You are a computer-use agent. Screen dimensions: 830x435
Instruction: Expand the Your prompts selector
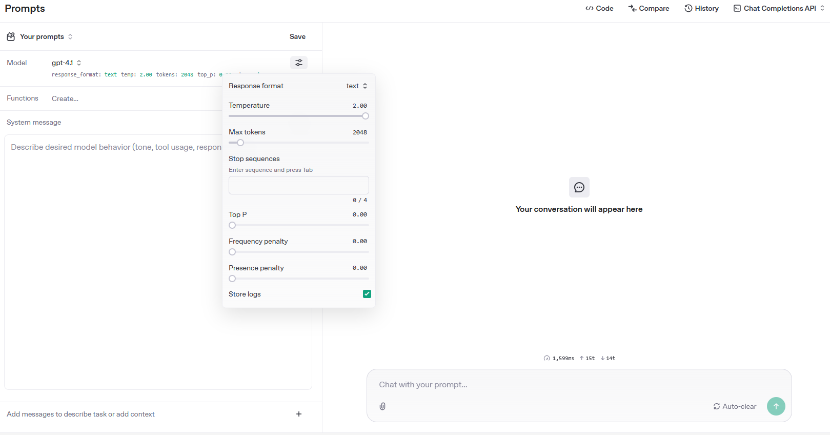coord(46,36)
